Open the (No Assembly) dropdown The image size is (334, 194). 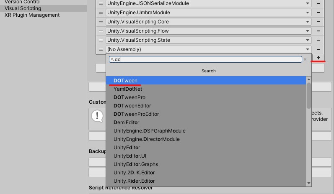tap(209, 49)
